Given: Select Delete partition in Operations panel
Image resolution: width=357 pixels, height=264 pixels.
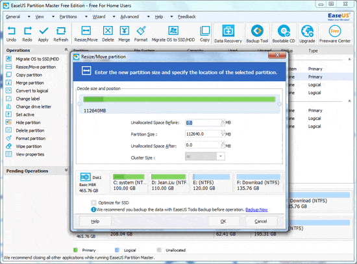Looking at the screenshot, I should pyautogui.click(x=25, y=130).
